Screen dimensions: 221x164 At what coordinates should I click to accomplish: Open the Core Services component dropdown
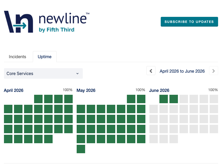point(43,73)
